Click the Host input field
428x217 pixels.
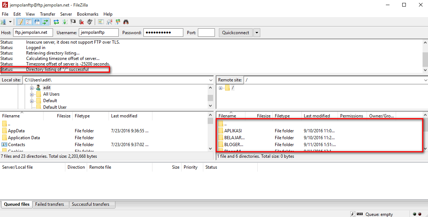[33, 32]
